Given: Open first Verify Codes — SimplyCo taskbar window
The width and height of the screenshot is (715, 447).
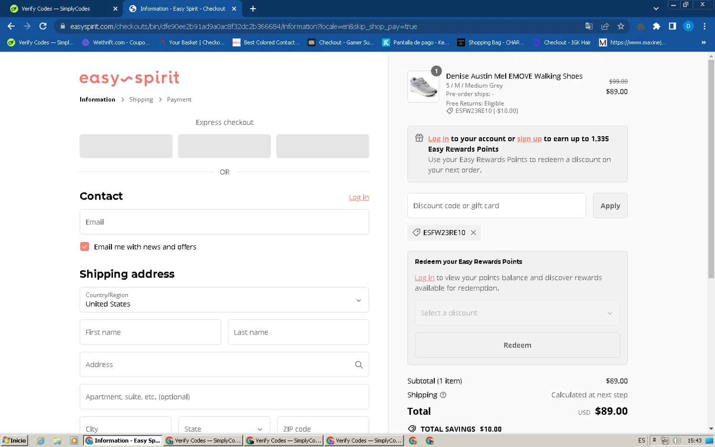Looking at the screenshot, I should click(x=203, y=440).
